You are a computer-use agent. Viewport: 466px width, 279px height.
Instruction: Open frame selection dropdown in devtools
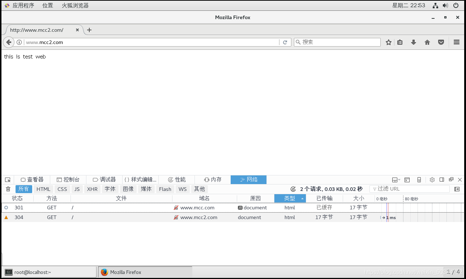pyautogui.click(x=396, y=180)
